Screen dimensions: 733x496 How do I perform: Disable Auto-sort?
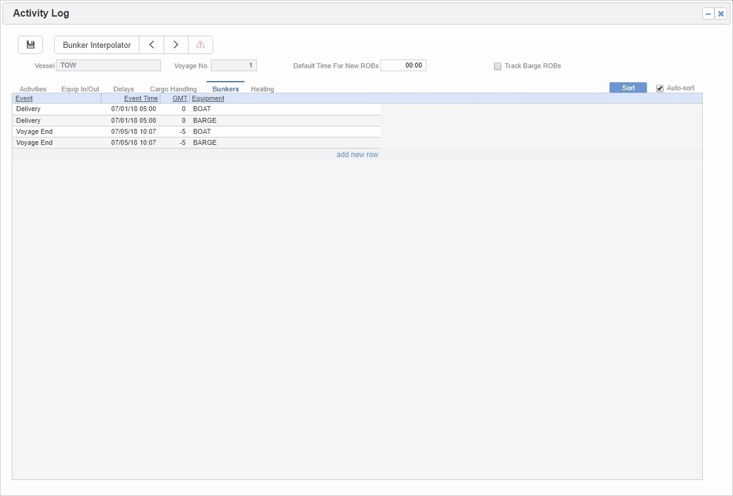[x=659, y=88]
